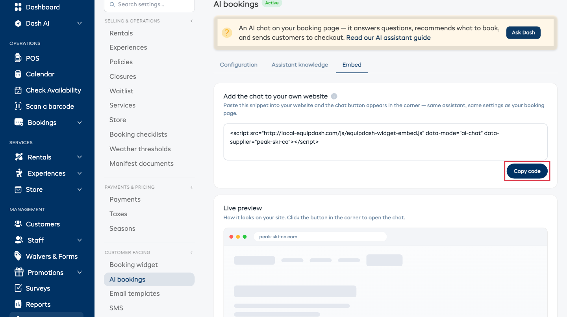Collapse the Payments & Pricing section
Viewport: 567px width, 317px height.
pyautogui.click(x=192, y=187)
